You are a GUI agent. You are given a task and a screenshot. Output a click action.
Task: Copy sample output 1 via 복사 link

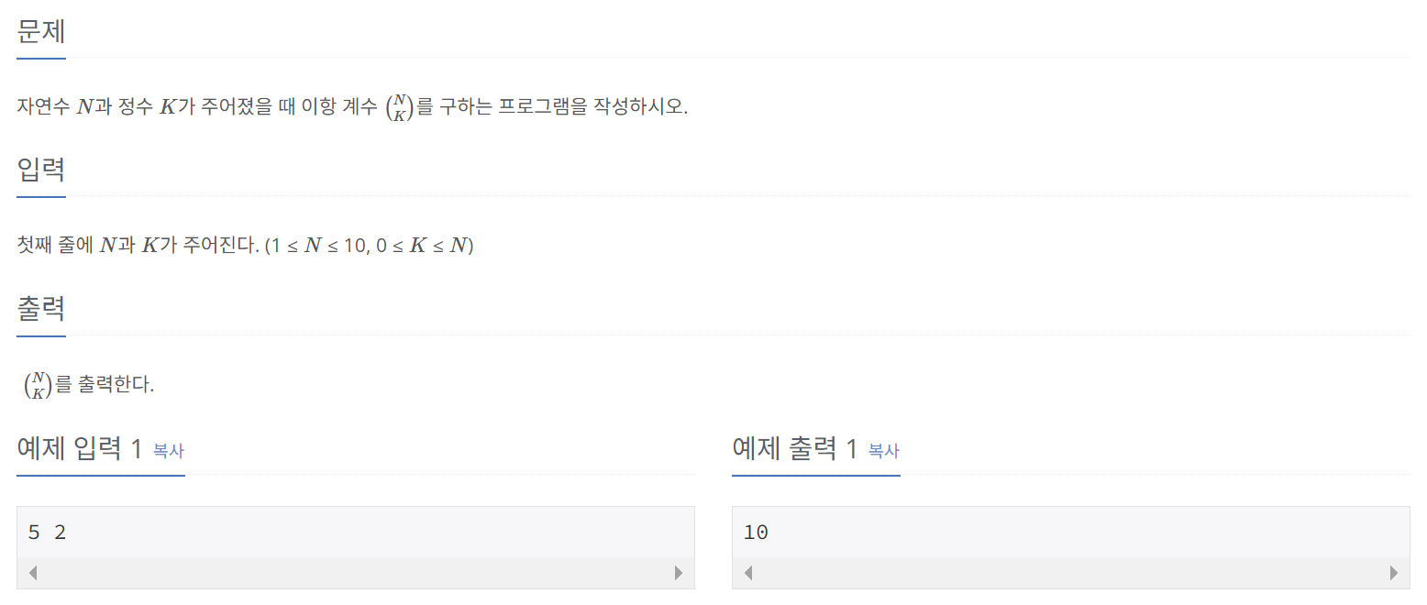click(x=884, y=450)
